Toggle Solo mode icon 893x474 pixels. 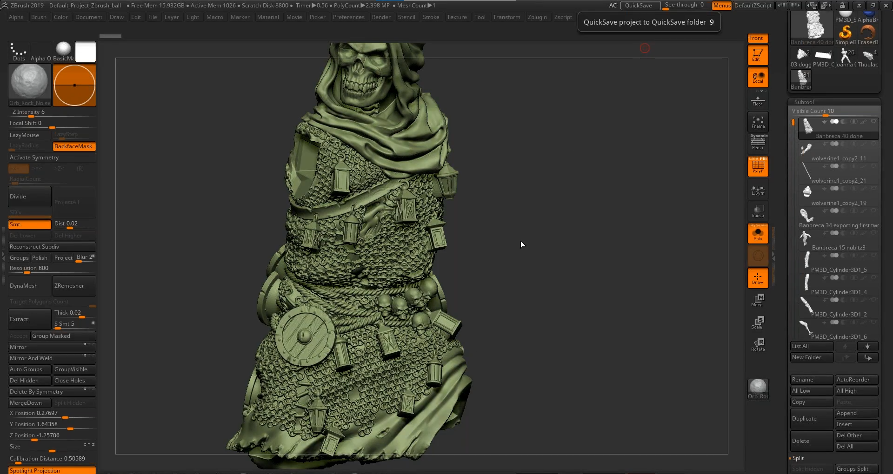click(758, 234)
